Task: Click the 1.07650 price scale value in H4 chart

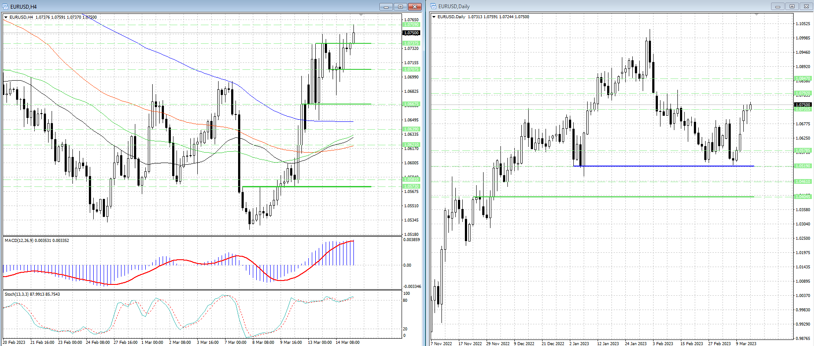Action: (x=411, y=20)
